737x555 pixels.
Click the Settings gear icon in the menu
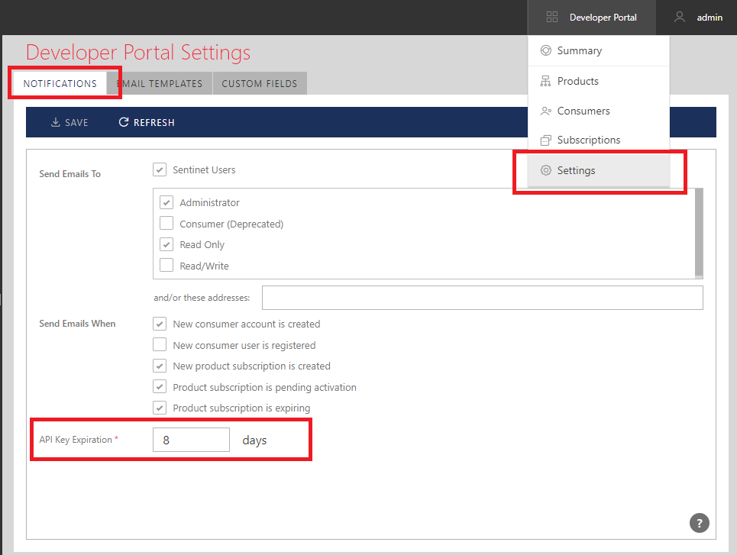pyautogui.click(x=545, y=170)
